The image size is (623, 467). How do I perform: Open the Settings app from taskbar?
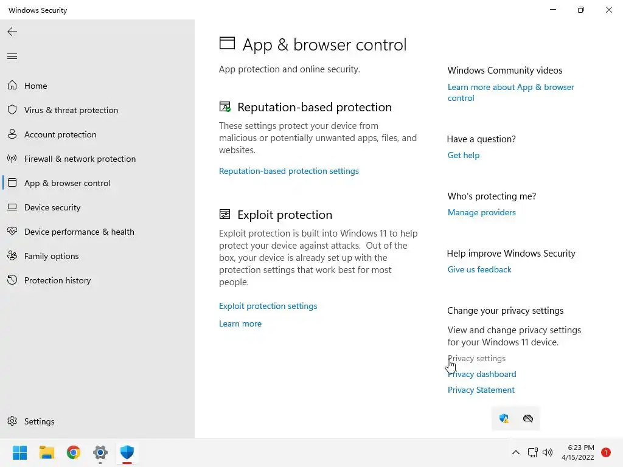pos(100,452)
